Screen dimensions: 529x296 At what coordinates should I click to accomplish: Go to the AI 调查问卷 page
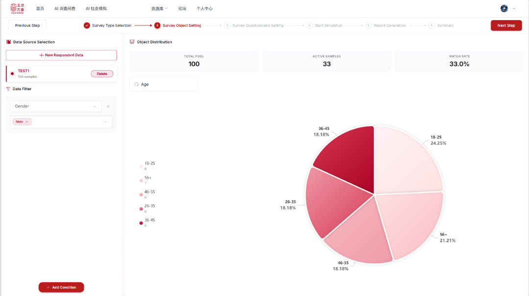point(65,8)
